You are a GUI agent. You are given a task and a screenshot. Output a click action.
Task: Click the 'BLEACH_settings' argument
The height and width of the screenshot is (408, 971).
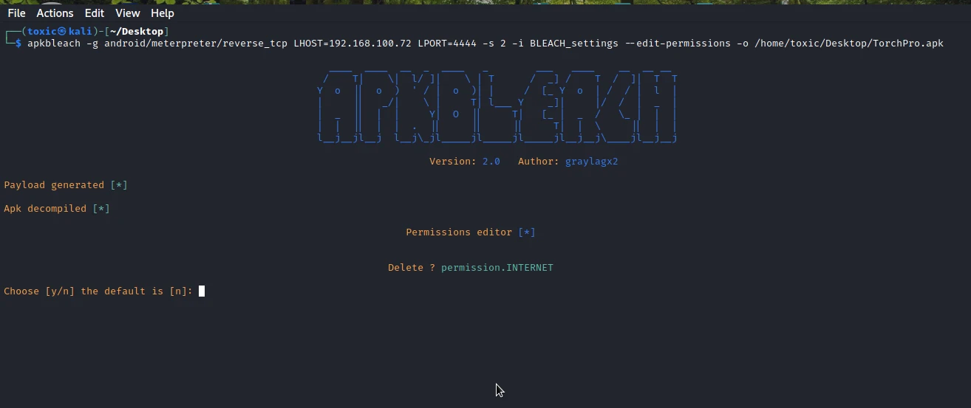click(574, 44)
